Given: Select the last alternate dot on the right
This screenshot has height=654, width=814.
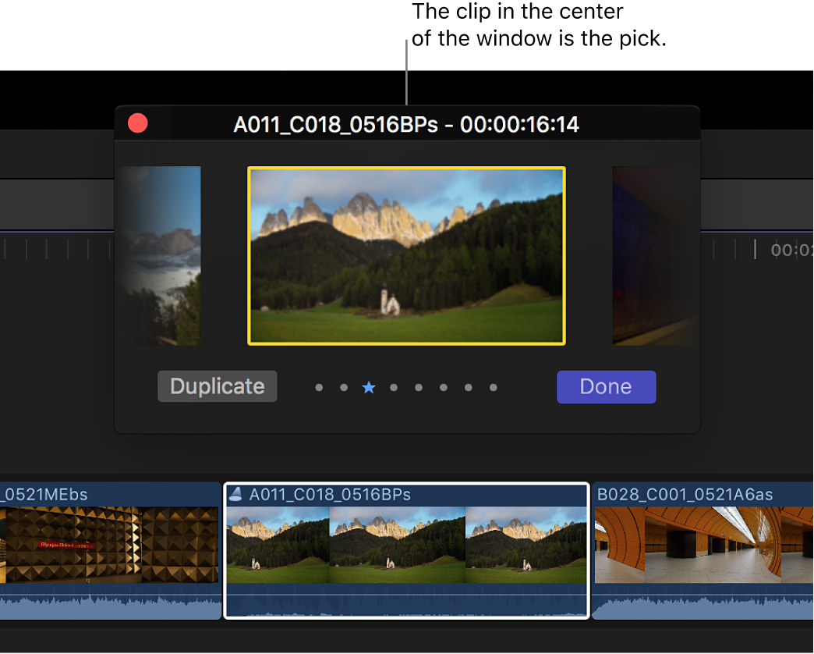Looking at the screenshot, I should click(494, 386).
